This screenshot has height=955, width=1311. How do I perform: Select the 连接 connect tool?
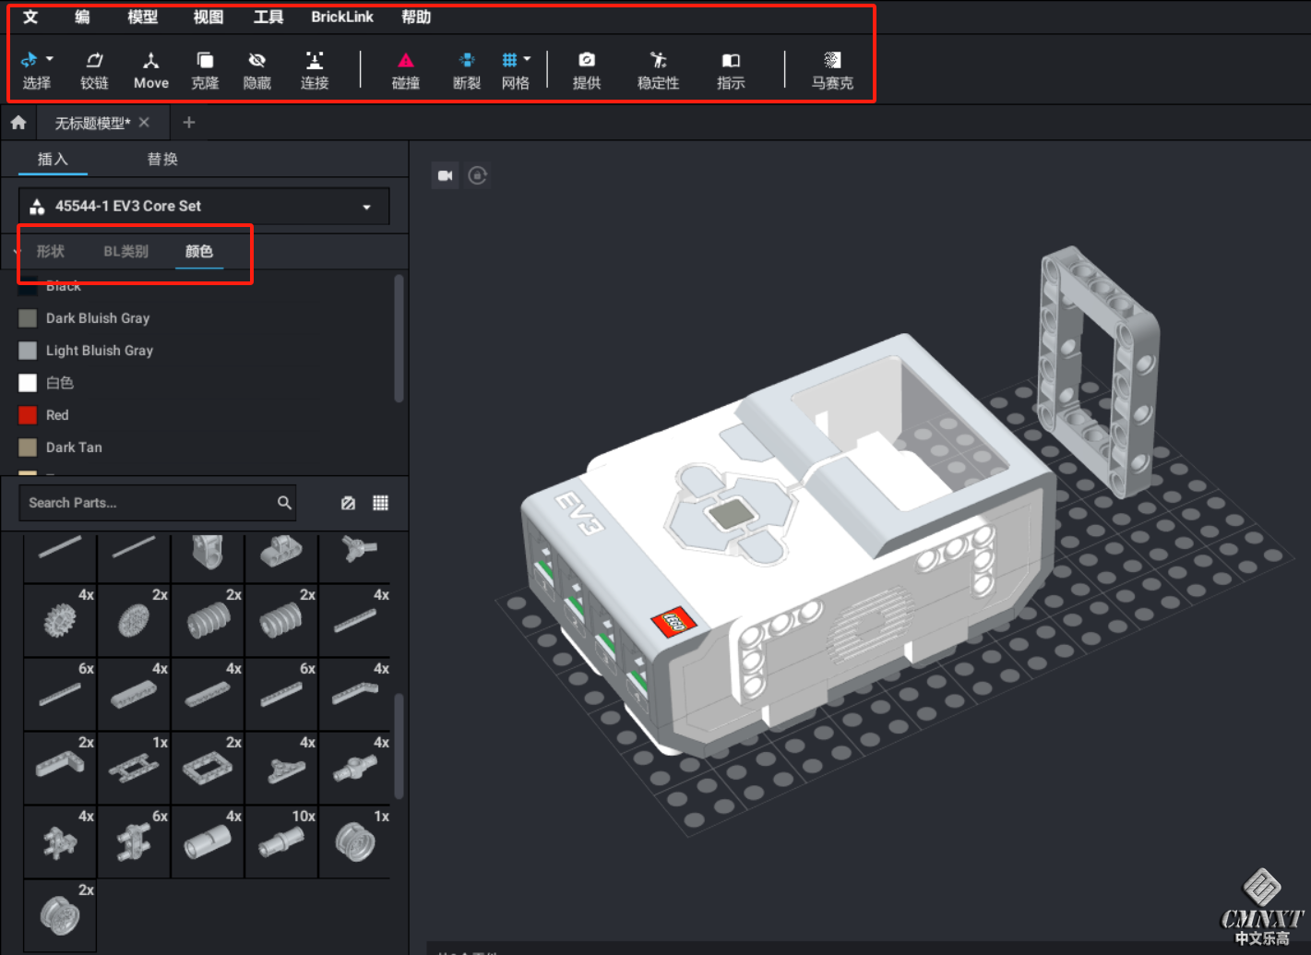(x=315, y=70)
